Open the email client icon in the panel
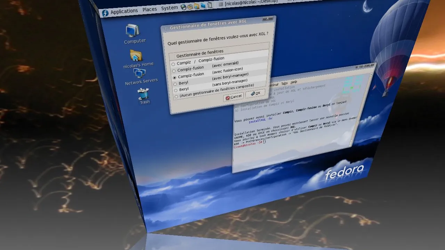 [x=190, y=7]
